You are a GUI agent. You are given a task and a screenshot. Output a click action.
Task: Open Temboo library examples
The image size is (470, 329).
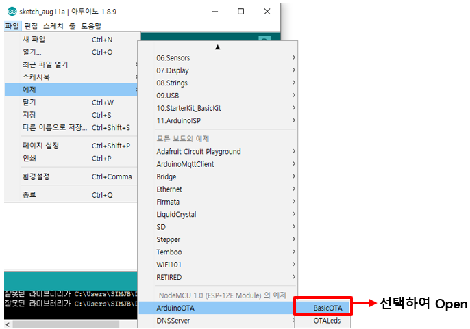point(218,252)
